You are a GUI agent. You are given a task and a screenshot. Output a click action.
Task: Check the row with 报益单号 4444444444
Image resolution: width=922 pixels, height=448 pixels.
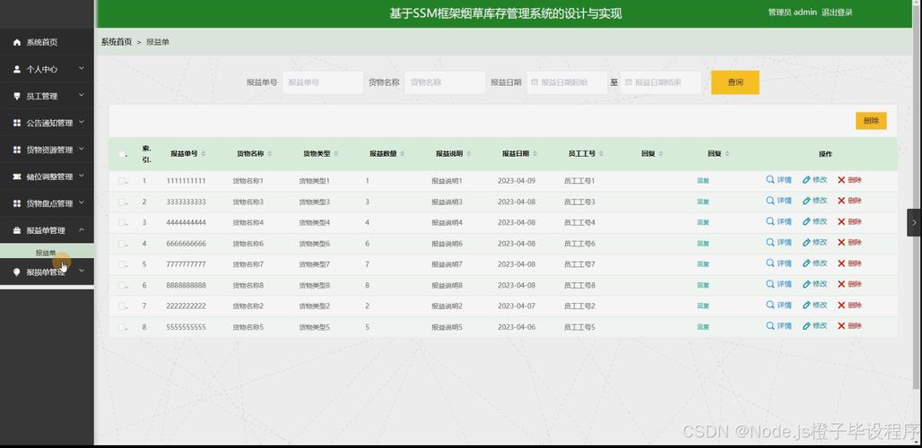122,222
